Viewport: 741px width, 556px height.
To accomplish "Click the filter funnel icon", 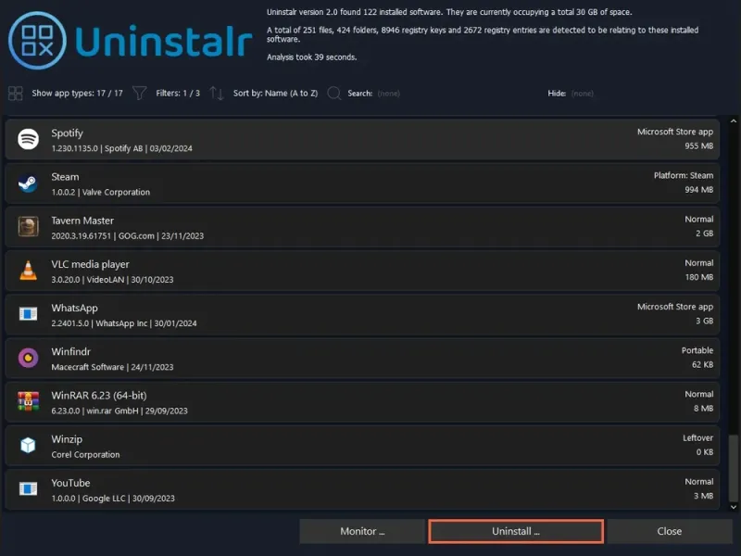I will (x=140, y=94).
